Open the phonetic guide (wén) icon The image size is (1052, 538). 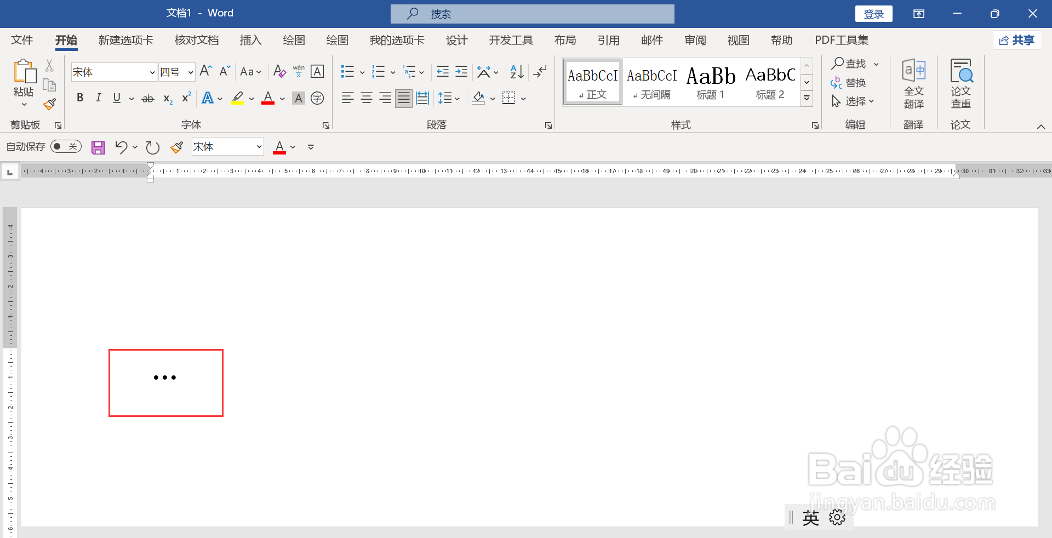299,71
